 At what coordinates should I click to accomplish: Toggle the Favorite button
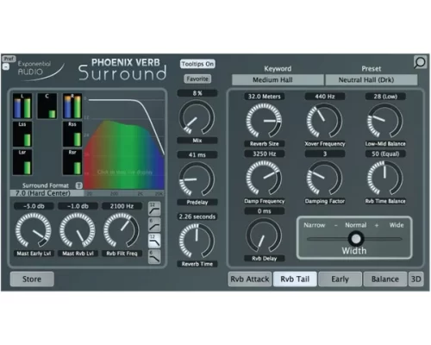(197, 78)
